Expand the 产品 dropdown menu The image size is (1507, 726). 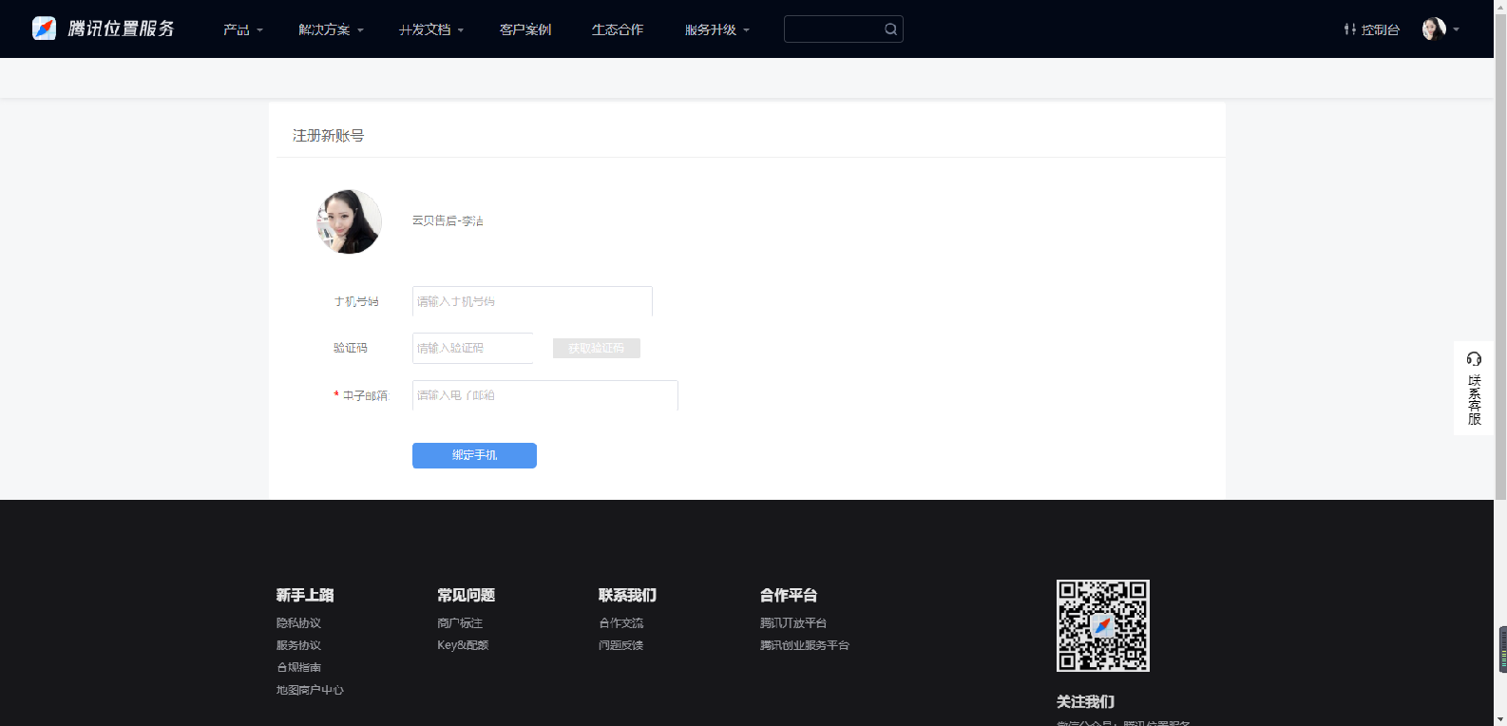[243, 29]
